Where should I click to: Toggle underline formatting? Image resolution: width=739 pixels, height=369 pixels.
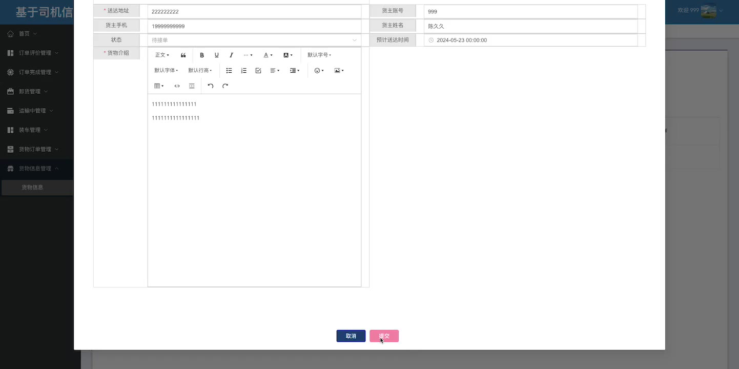pyautogui.click(x=217, y=55)
